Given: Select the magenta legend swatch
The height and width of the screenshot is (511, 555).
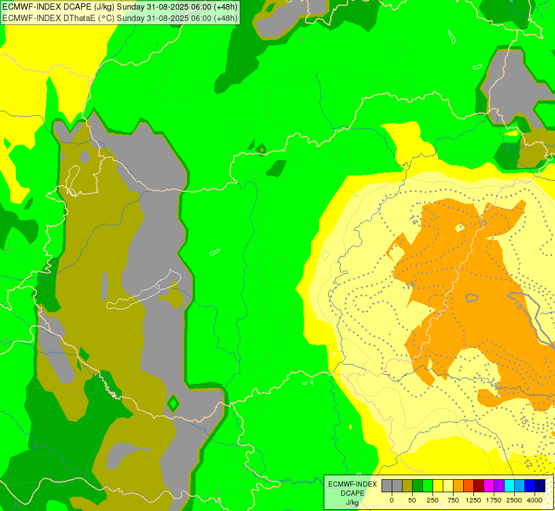Looking at the screenshot, I should [x=489, y=485].
